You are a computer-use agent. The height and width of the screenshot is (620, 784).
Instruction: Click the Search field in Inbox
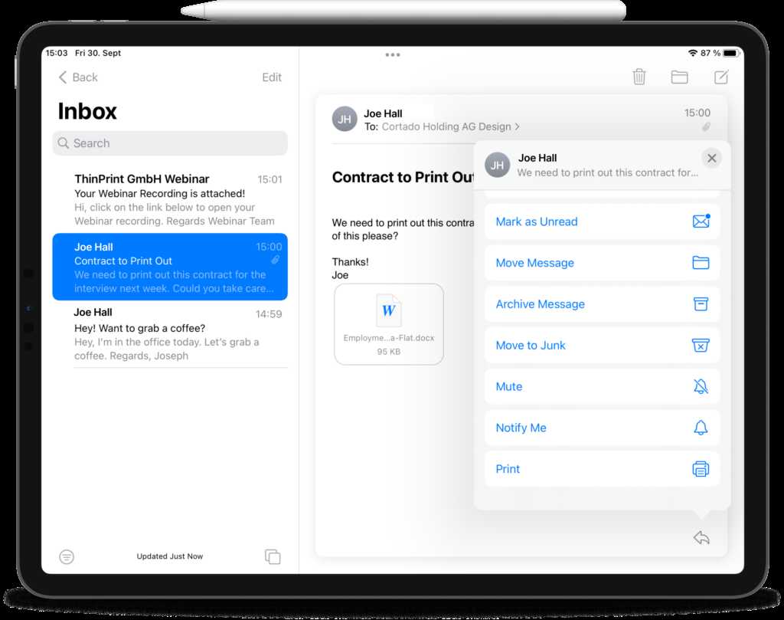coord(170,143)
